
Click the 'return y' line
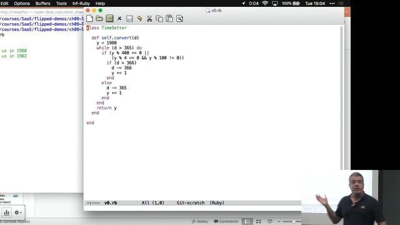(x=106, y=108)
